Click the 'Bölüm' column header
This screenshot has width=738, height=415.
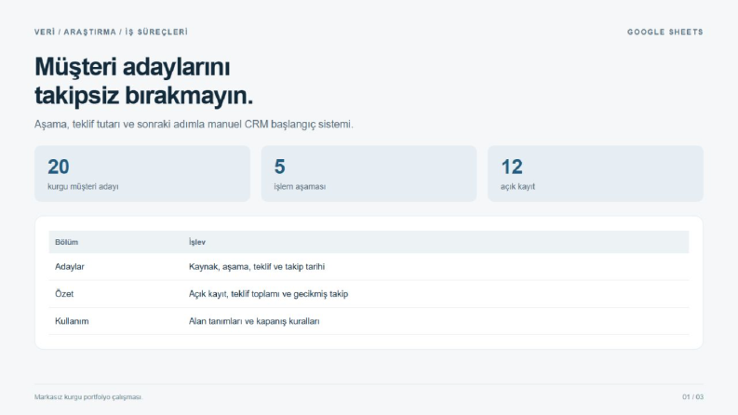66,242
